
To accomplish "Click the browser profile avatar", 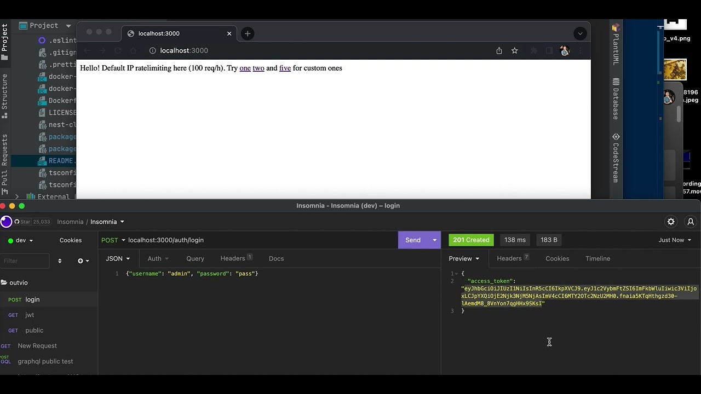I will pyautogui.click(x=565, y=50).
